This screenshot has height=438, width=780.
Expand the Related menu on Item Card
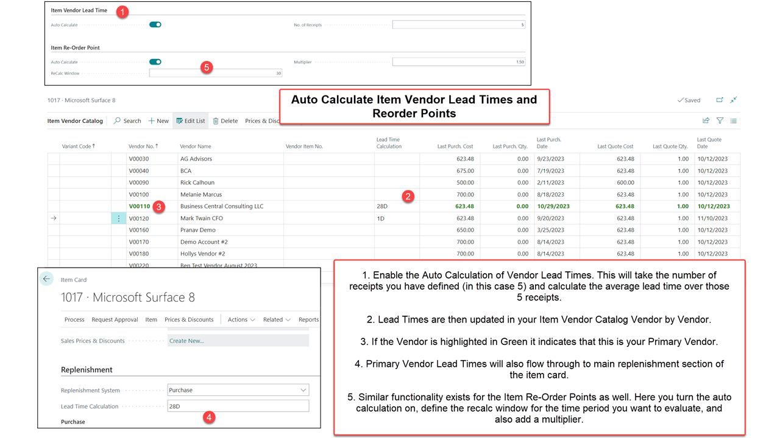coord(277,319)
